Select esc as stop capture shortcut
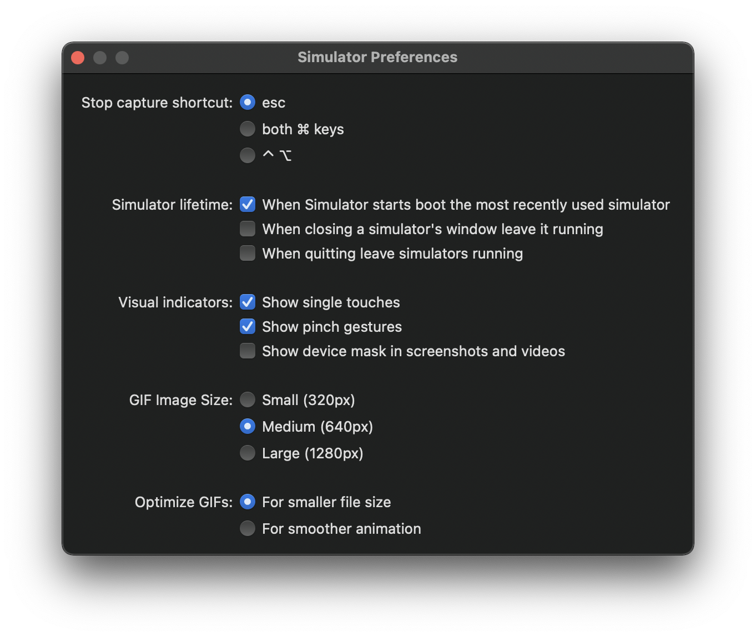The image size is (756, 637). pyautogui.click(x=248, y=103)
